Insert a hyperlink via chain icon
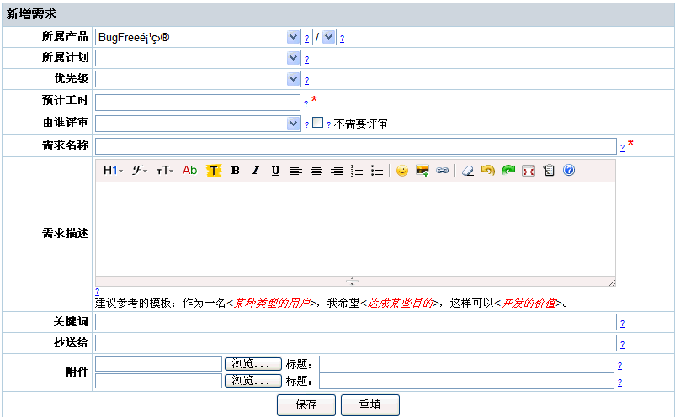Image resolution: width=675 pixels, height=417 pixels. [x=442, y=170]
